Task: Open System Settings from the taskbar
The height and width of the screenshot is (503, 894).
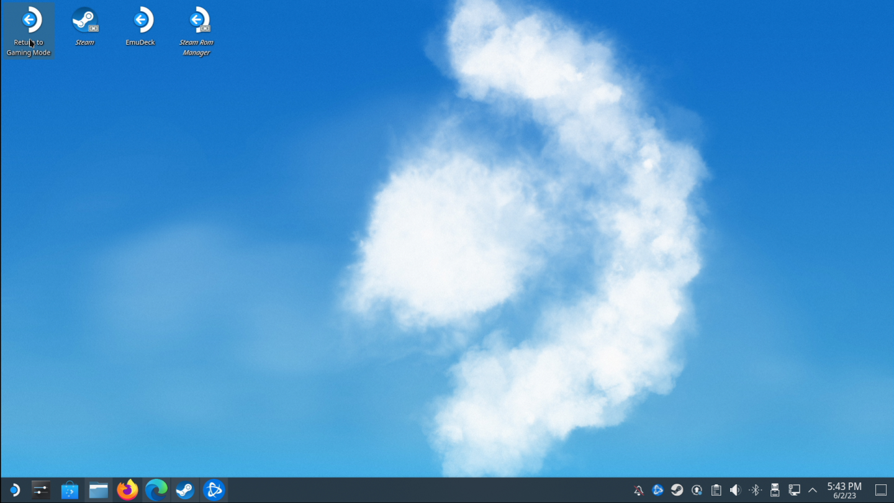Action: (41, 491)
